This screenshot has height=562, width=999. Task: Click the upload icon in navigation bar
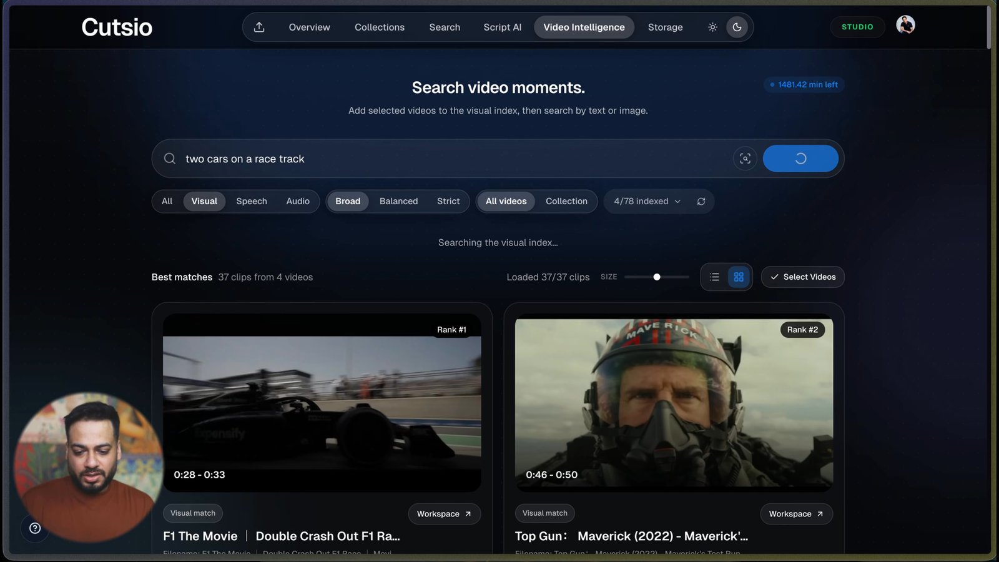coord(259,27)
